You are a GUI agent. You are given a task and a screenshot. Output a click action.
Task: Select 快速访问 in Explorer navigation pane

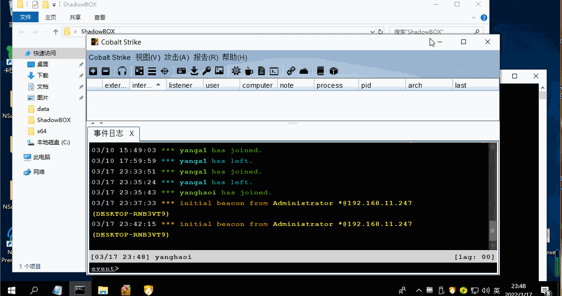tap(45, 53)
